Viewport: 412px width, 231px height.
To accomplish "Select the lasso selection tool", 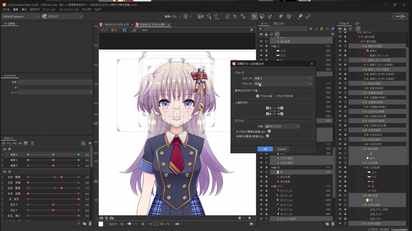I will 262,16.
